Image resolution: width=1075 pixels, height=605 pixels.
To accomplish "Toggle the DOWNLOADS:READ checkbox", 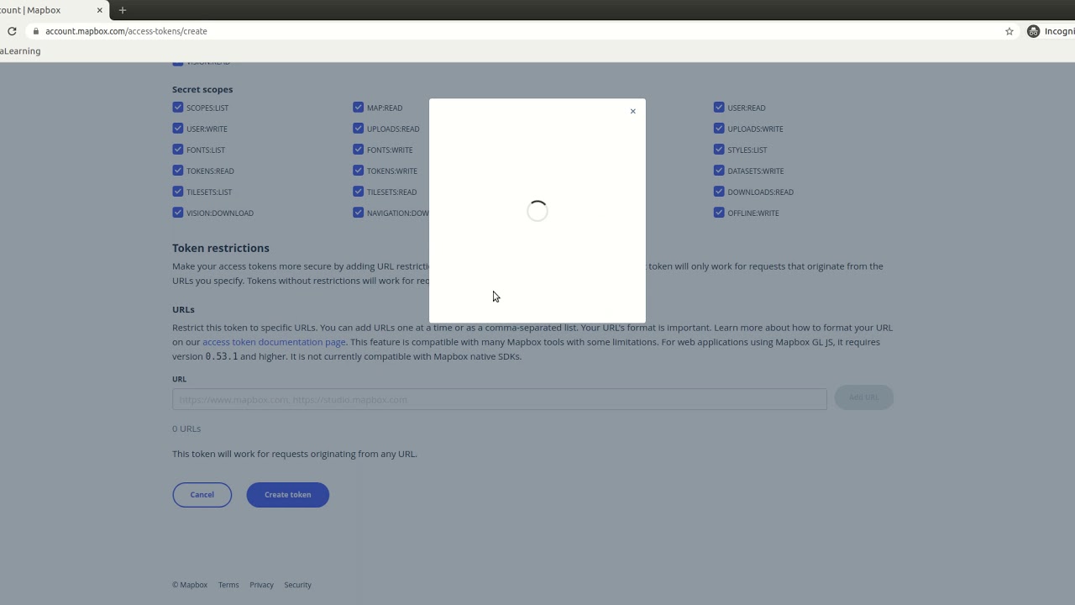I will click(x=719, y=192).
